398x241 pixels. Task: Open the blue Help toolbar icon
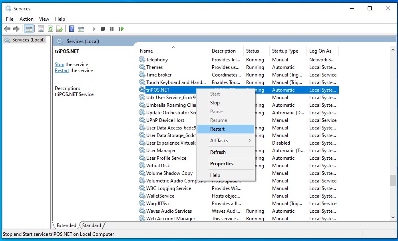[72, 29]
